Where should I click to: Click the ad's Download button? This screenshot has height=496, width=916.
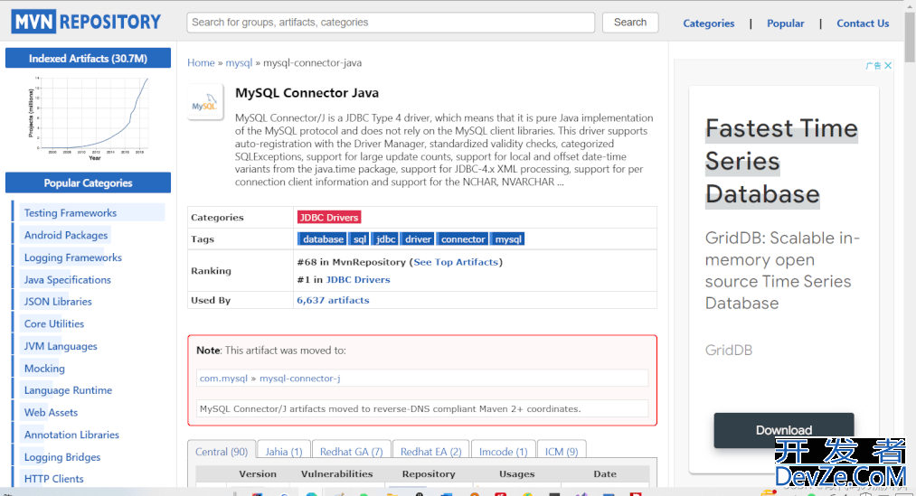point(784,430)
